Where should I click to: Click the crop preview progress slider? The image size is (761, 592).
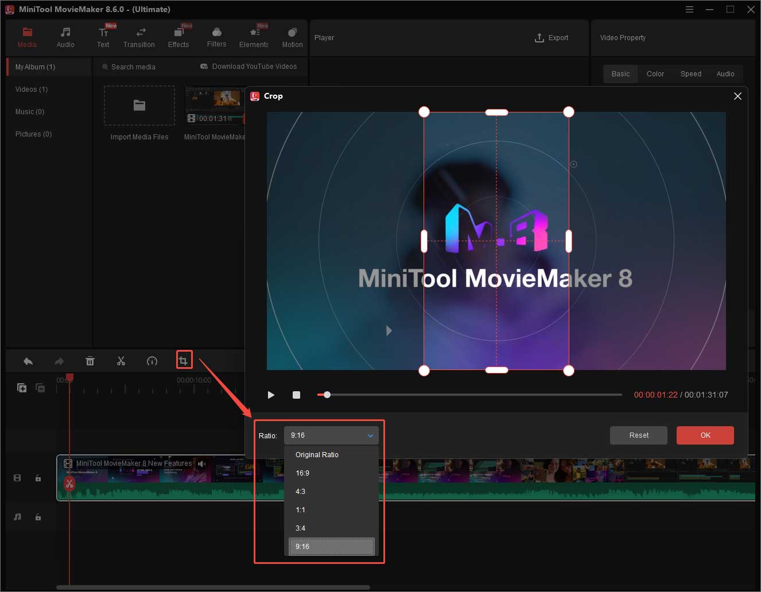tap(469, 395)
